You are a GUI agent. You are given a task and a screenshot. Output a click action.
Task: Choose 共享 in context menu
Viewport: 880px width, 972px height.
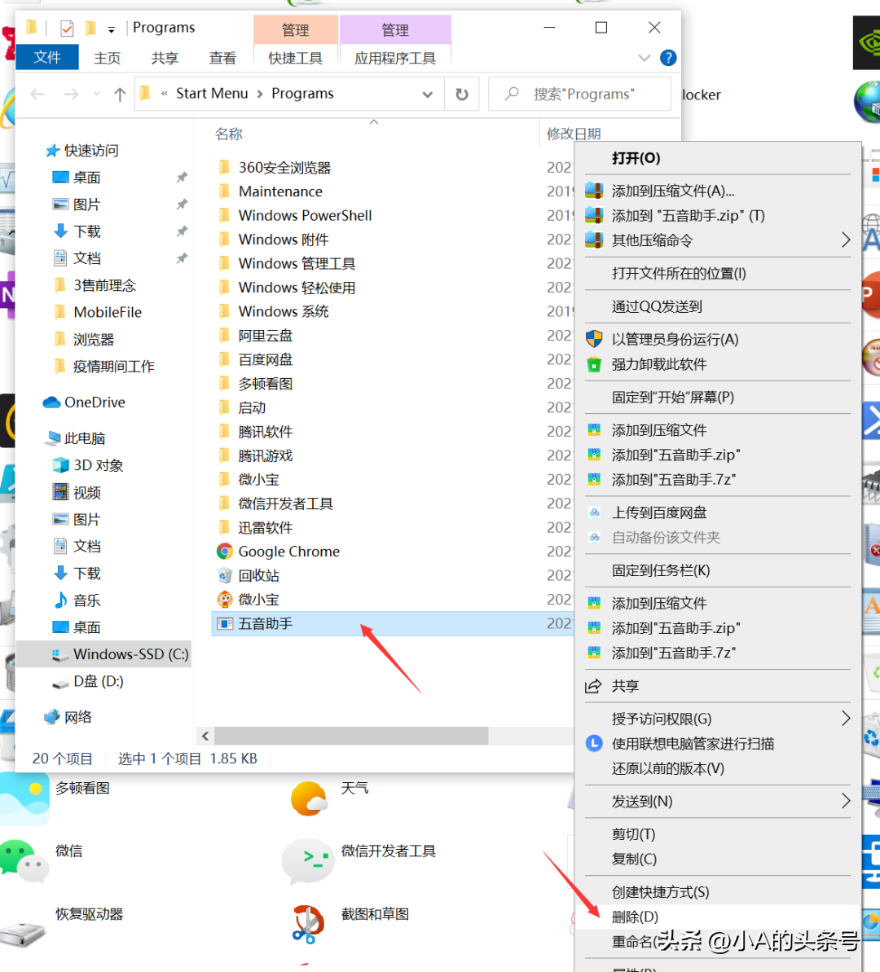[718, 686]
